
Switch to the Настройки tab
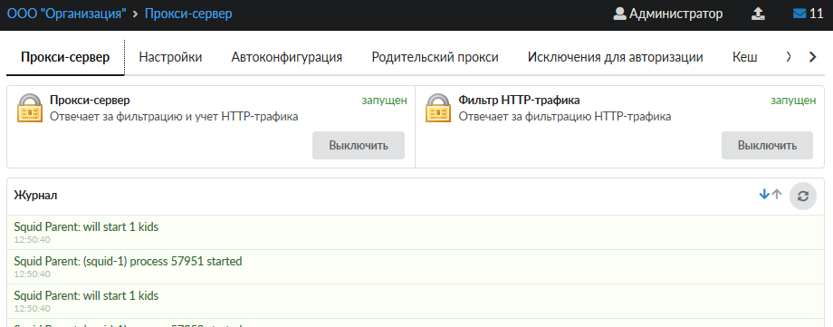tap(170, 57)
